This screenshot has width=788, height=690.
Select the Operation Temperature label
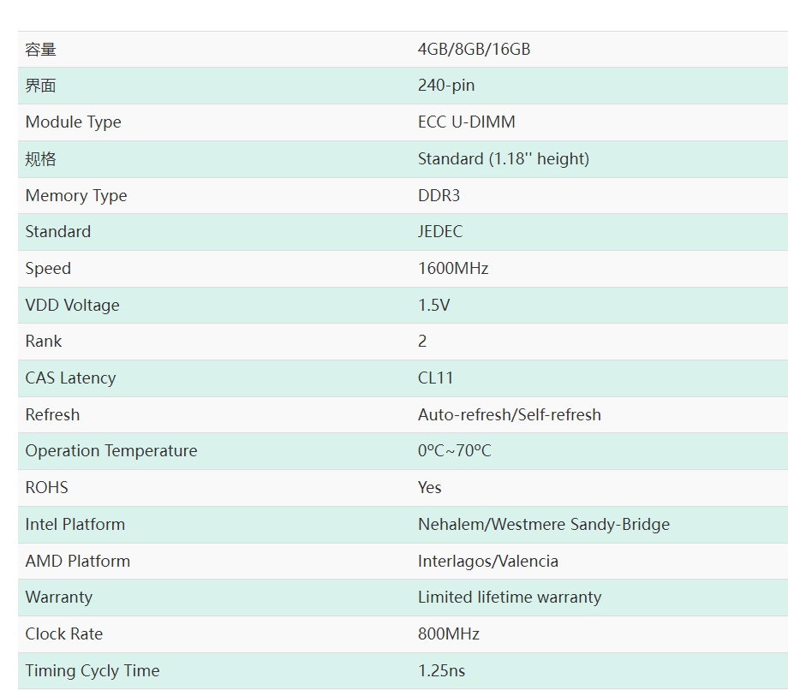(111, 451)
